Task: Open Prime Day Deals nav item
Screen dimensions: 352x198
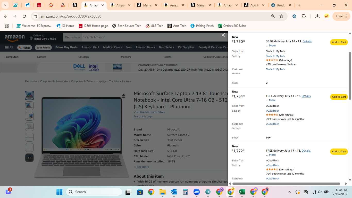Action: pyautogui.click(x=66, y=47)
